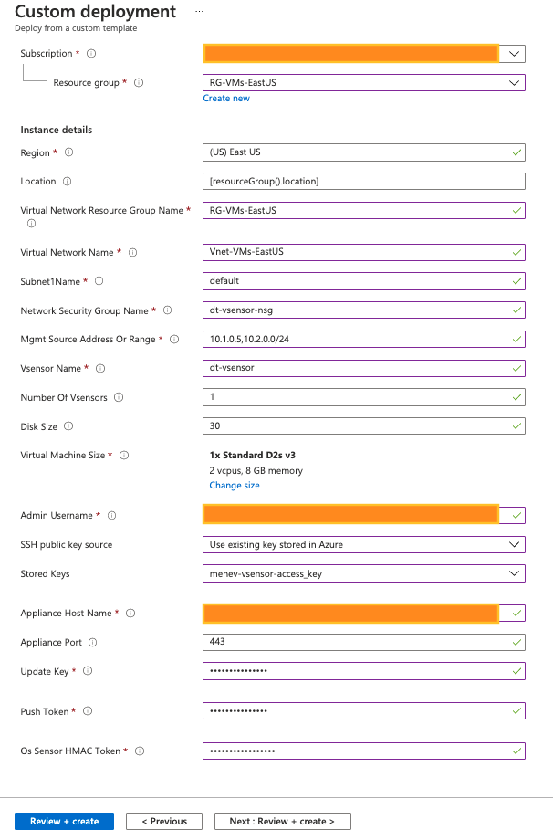Click the Update Key password field
The image size is (553, 840).
click(x=364, y=671)
